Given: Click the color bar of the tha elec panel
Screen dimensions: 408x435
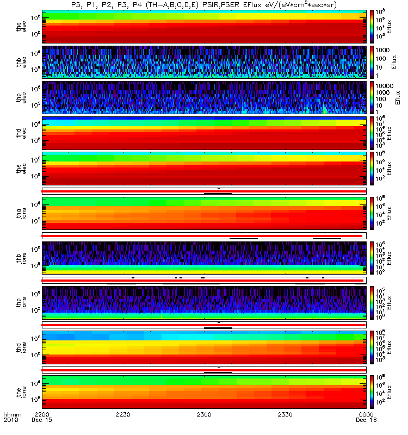Looking at the screenshot, I should (x=372, y=27).
